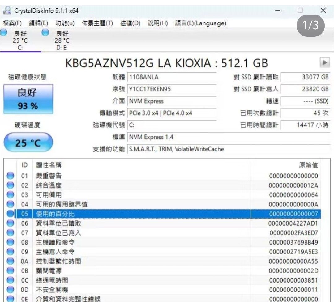
Task: Click the status orb for row 0D 不安全關機
Action: click(10, 290)
